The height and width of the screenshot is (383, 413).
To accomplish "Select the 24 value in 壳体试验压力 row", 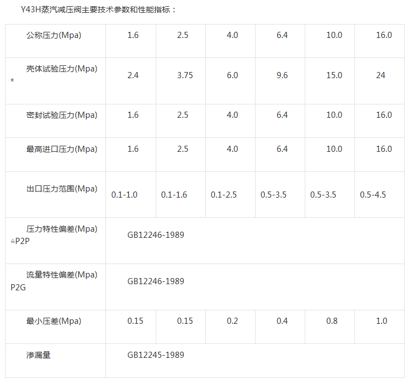I will (x=381, y=75).
